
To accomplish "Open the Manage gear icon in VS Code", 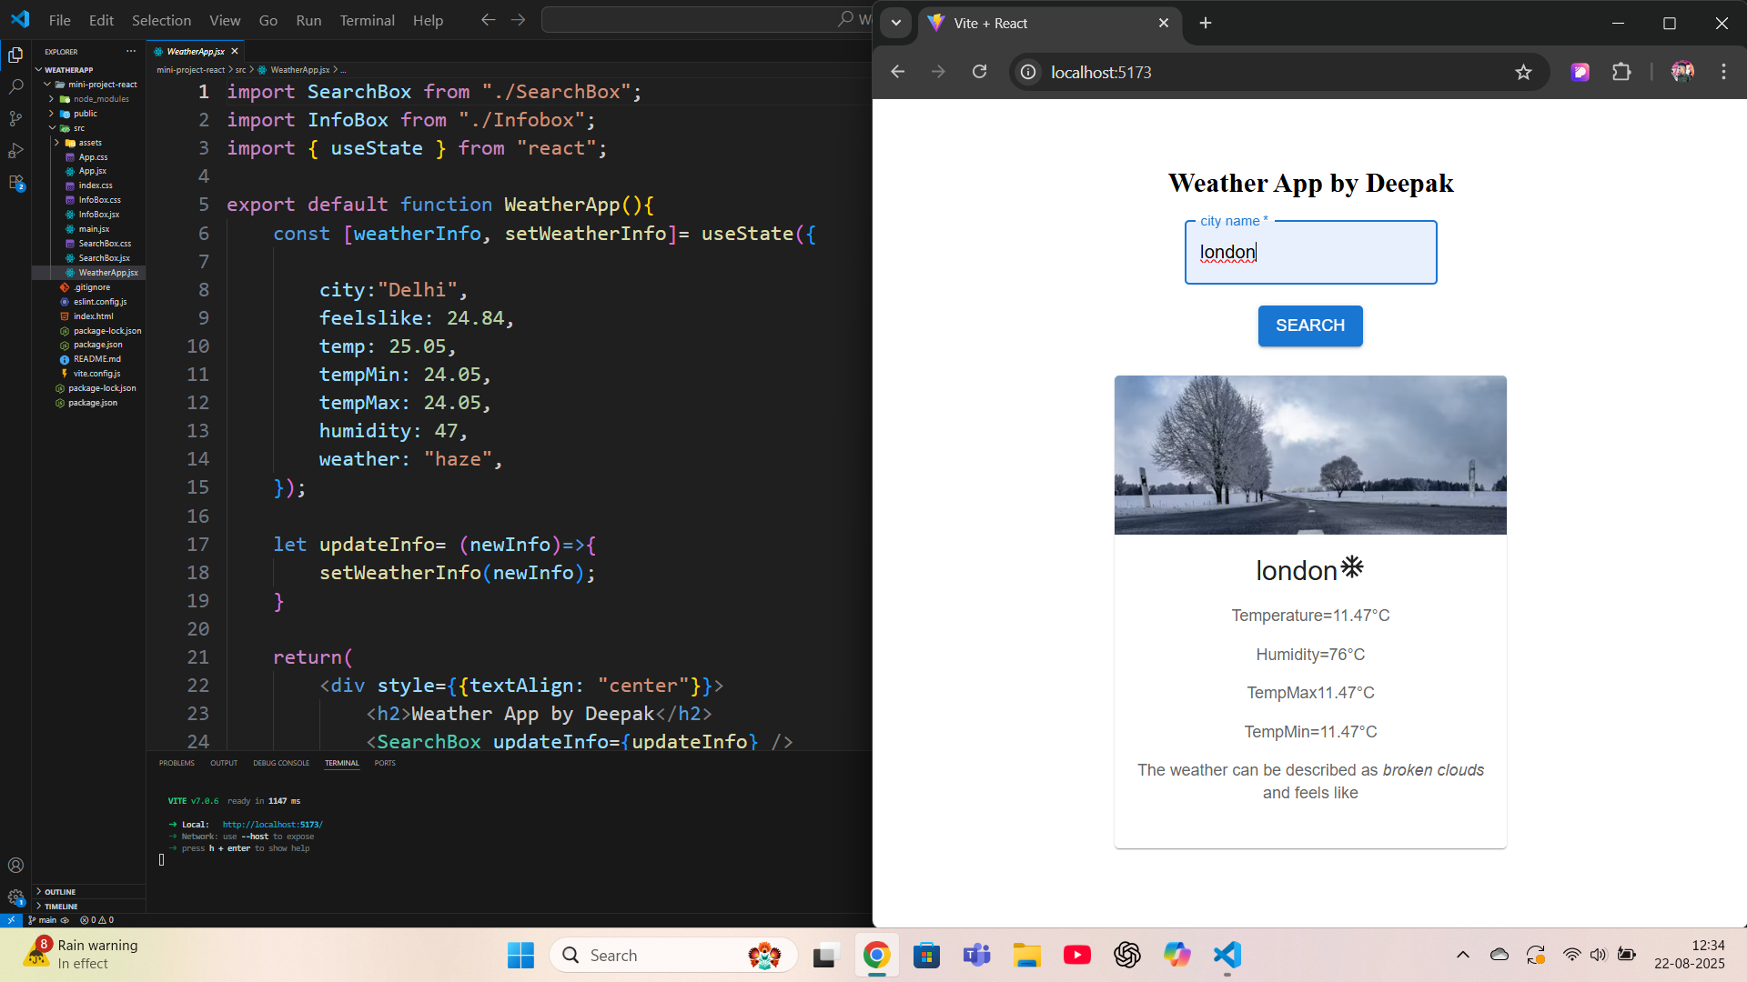I will [15, 897].
